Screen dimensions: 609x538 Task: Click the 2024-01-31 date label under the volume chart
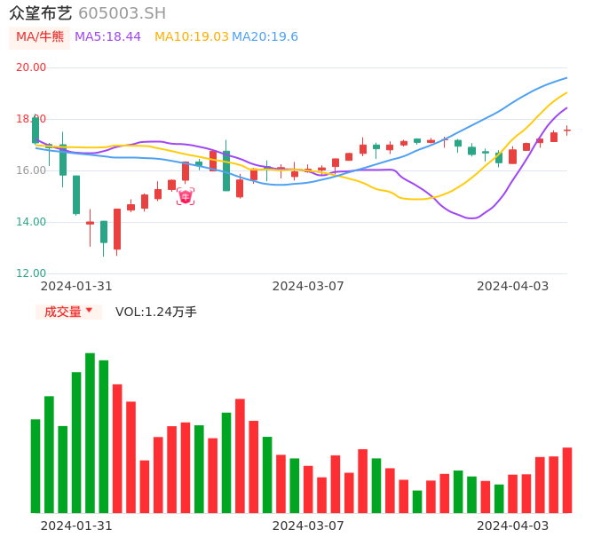pyautogui.click(x=76, y=525)
